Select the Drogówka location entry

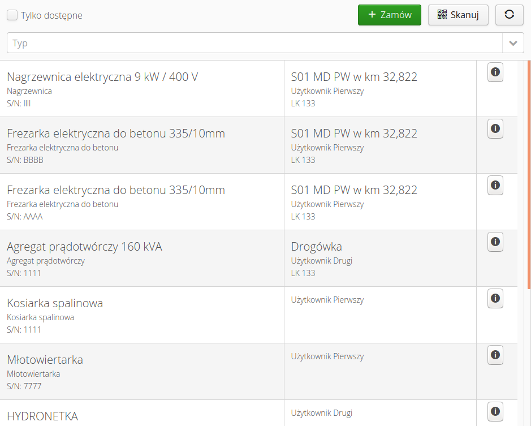[x=316, y=247]
